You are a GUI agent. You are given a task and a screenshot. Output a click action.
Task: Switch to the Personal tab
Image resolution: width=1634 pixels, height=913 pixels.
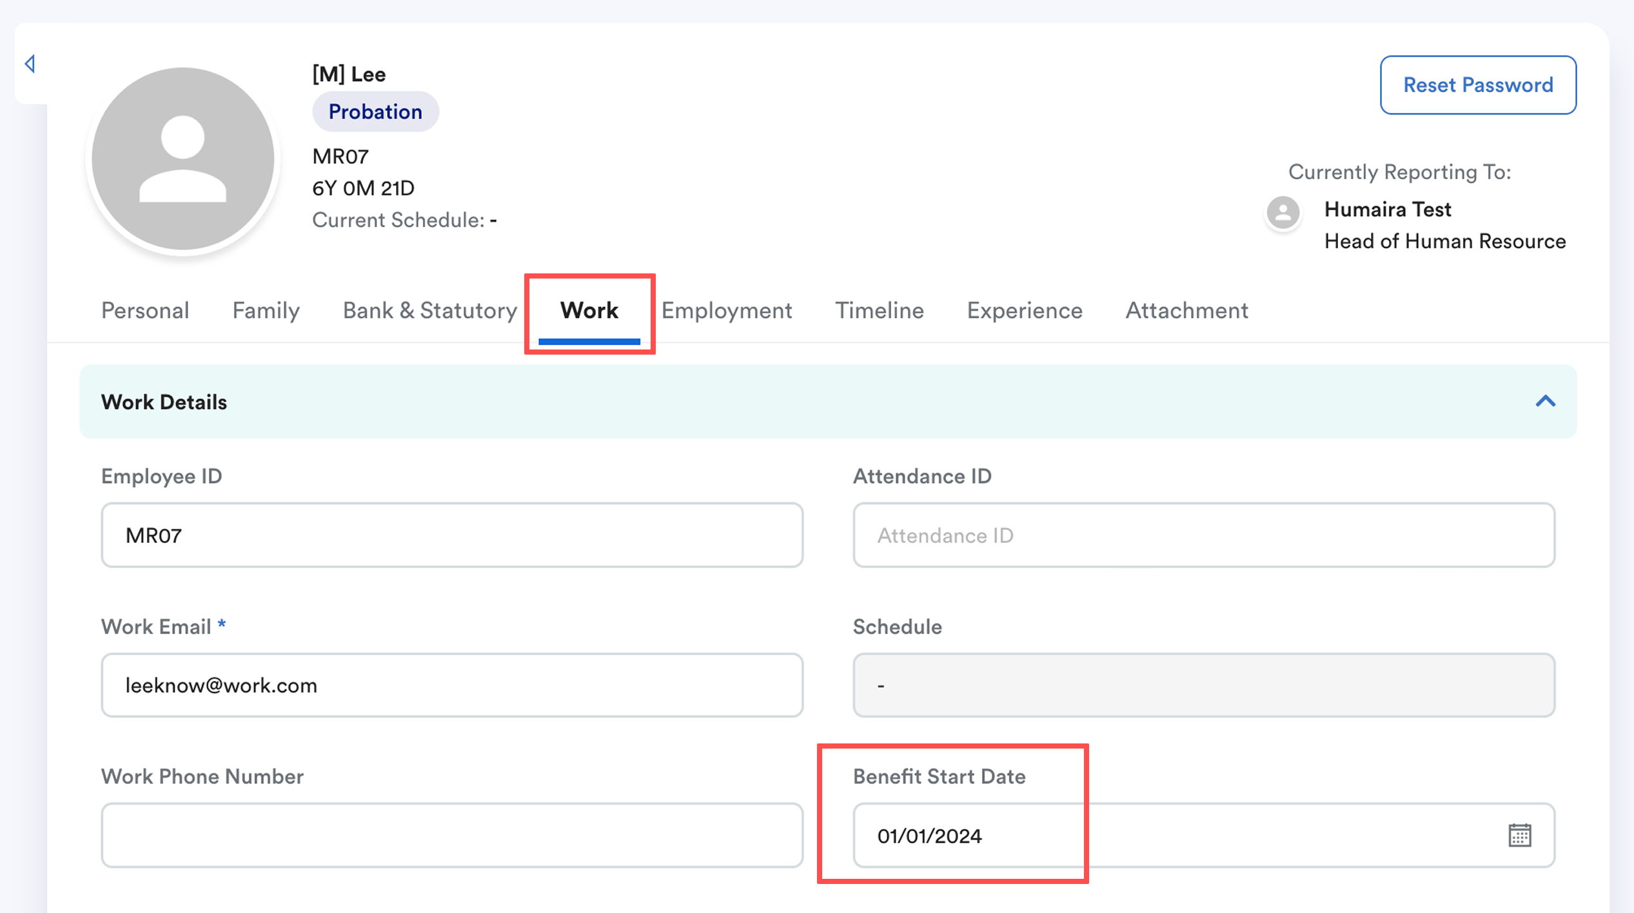pos(145,311)
